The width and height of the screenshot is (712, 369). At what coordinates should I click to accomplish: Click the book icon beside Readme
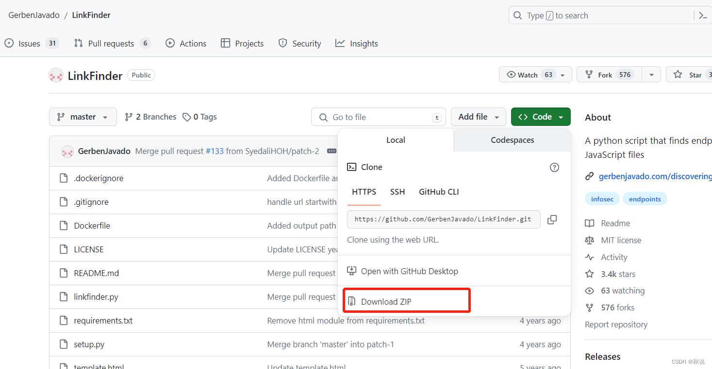(x=590, y=223)
